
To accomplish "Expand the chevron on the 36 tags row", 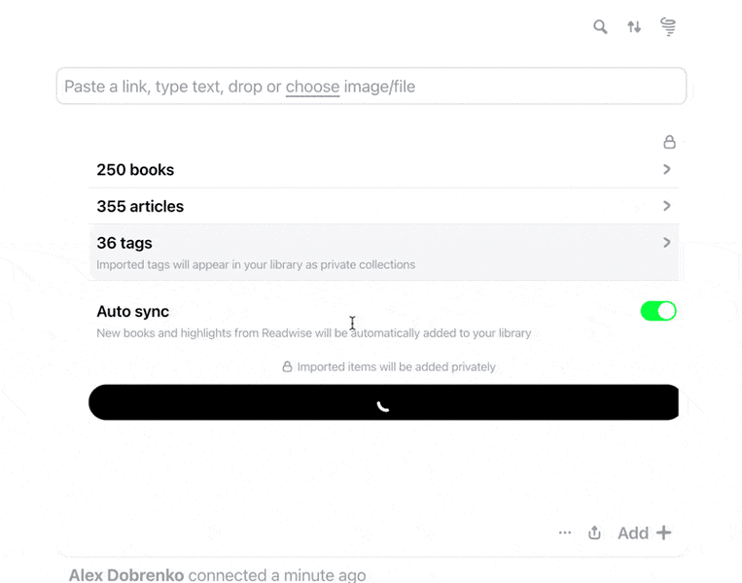I will tap(667, 243).
